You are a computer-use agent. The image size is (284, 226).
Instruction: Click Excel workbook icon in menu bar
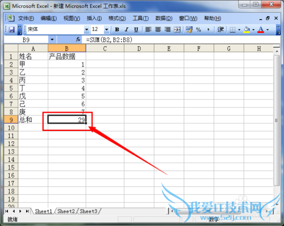[x=11, y=18]
